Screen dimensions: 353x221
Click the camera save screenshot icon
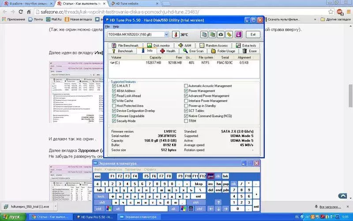(x=221, y=34)
